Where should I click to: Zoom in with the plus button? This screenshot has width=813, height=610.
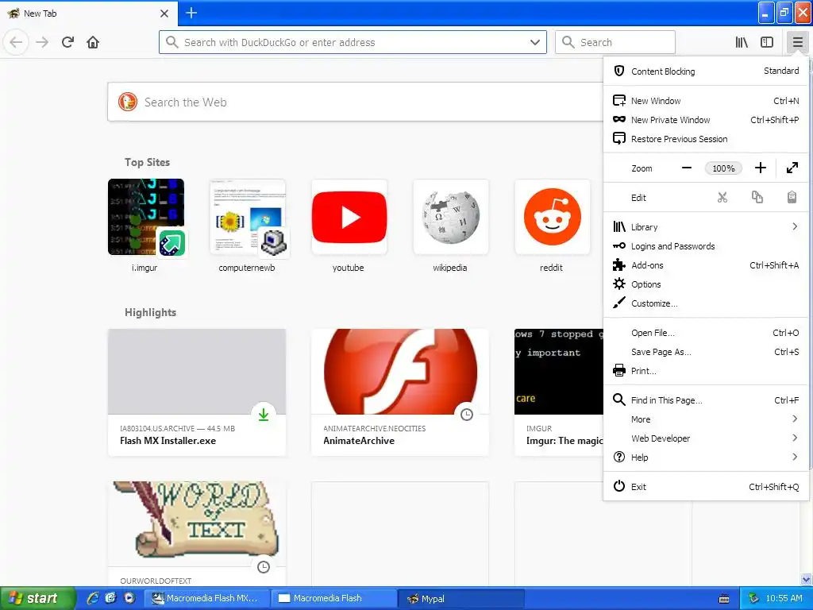pos(760,168)
